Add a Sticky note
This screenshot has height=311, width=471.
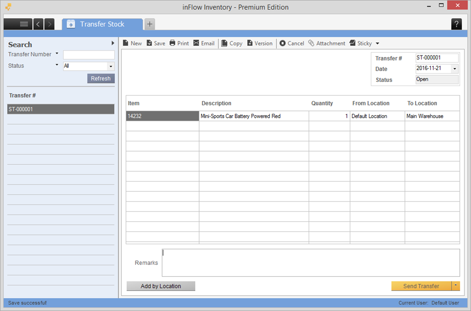click(x=361, y=43)
